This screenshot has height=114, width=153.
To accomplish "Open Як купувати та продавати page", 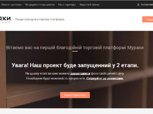I will pyautogui.click(x=40, y=5).
